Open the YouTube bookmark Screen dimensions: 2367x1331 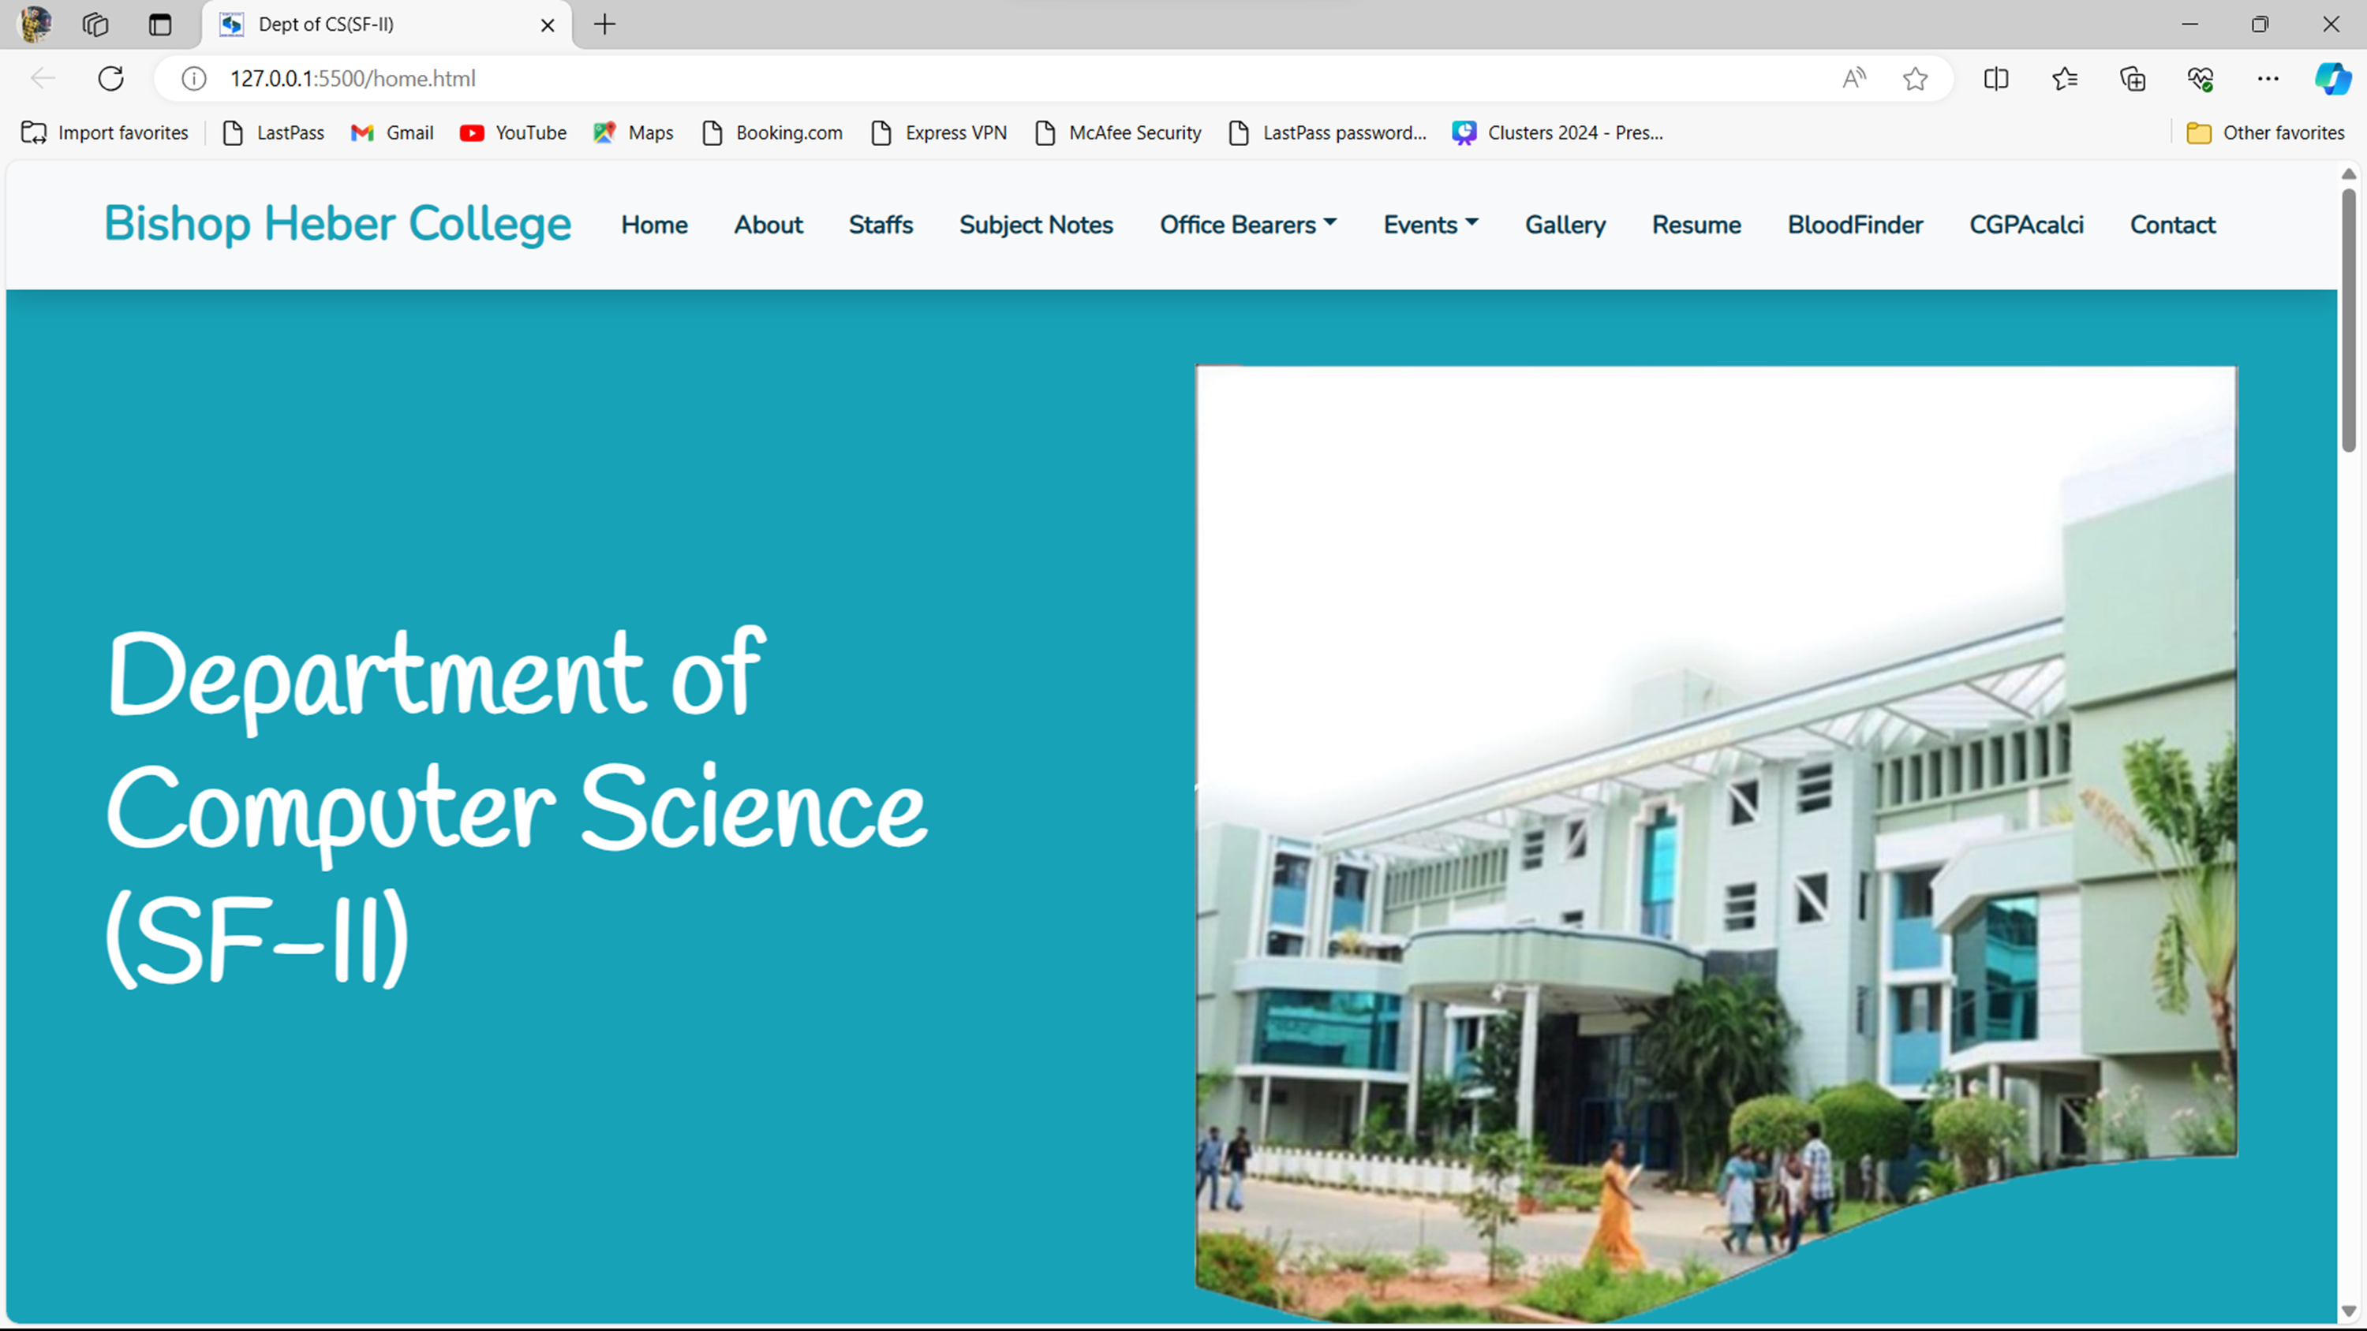point(513,133)
